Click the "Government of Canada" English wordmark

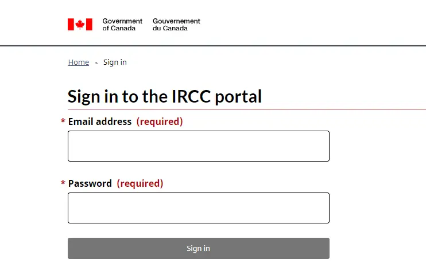pyautogui.click(x=122, y=25)
